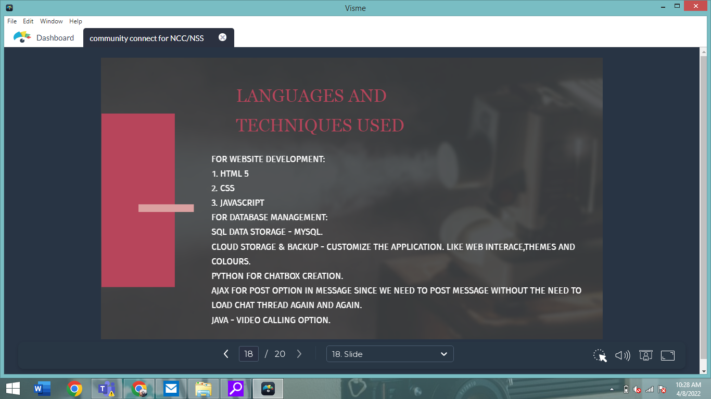Open Google Chrome from the taskbar
Viewport: 711px width, 399px height.
point(74,388)
